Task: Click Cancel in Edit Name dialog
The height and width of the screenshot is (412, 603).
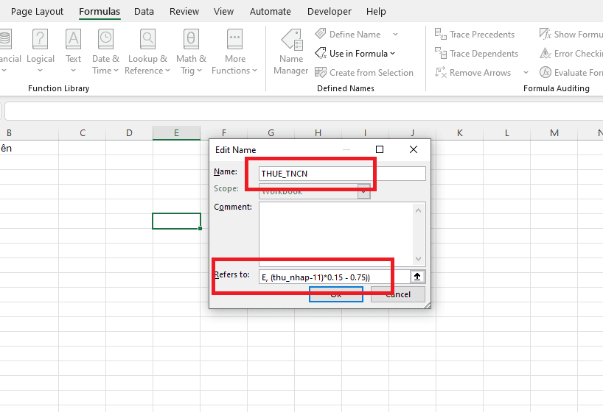Action: click(x=398, y=294)
